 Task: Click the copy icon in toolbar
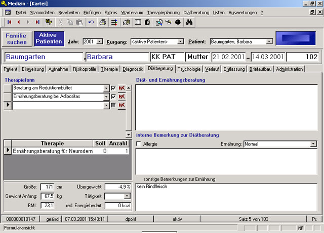pyautogui.click(x=70, y=22)
